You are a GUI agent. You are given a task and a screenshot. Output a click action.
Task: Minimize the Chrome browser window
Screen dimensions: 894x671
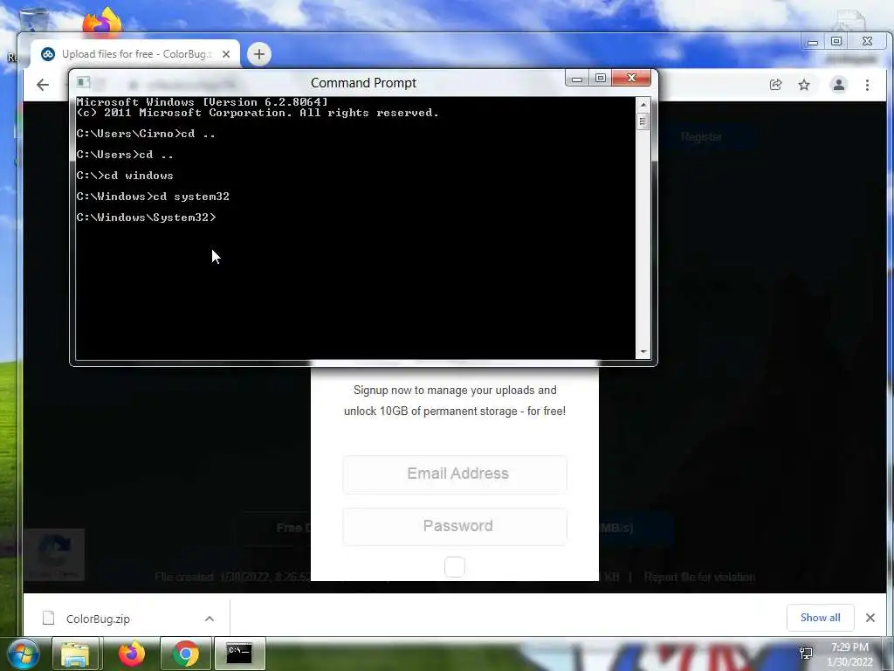[813, 42]
